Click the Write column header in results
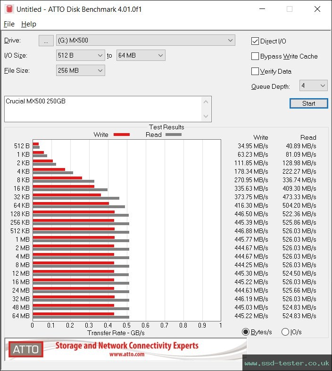 [261, 137]
